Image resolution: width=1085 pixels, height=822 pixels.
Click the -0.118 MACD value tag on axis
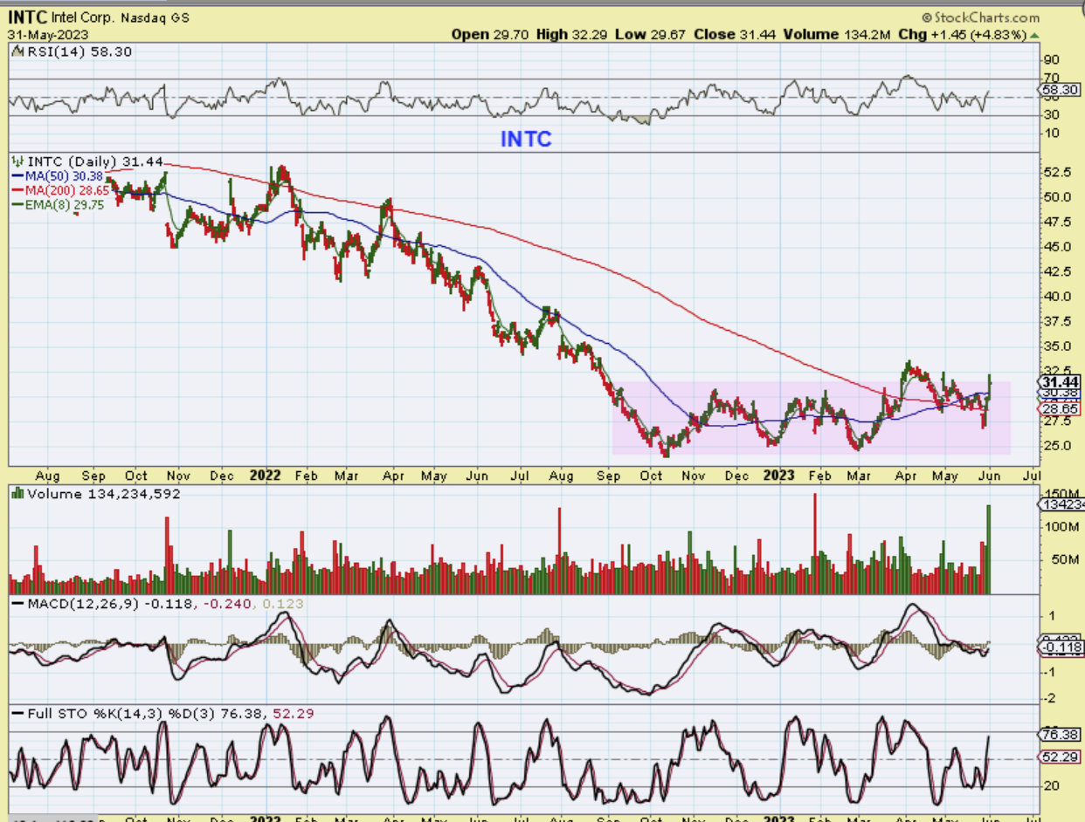(x=1062, y=647)
